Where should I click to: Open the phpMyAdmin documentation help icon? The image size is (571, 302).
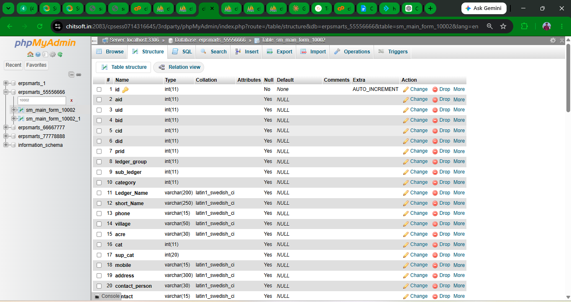[38, 54]
